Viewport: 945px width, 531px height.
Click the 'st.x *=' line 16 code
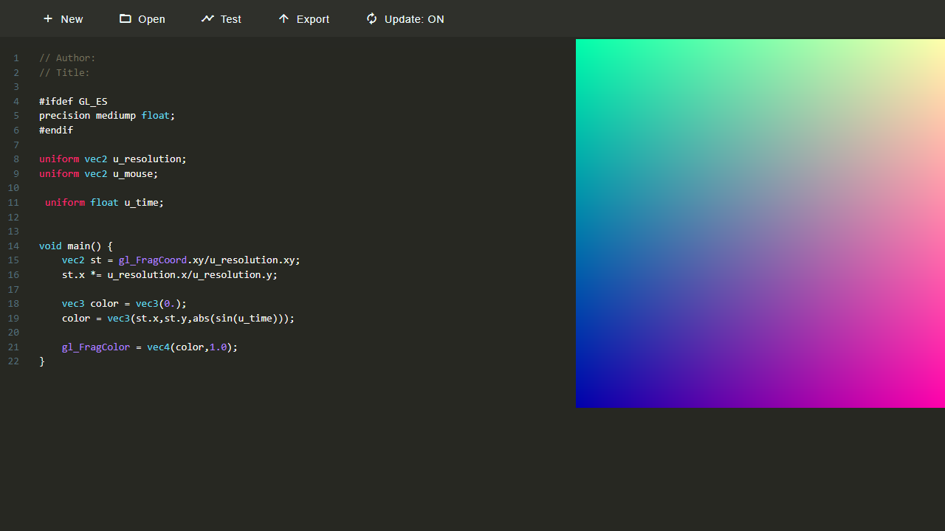point(170,275)
